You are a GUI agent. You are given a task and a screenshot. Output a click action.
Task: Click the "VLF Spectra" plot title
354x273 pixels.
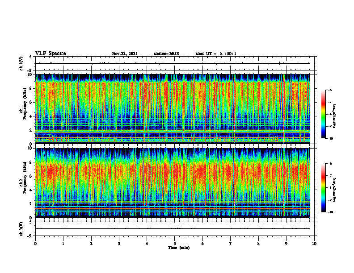(x=51, y=54)
